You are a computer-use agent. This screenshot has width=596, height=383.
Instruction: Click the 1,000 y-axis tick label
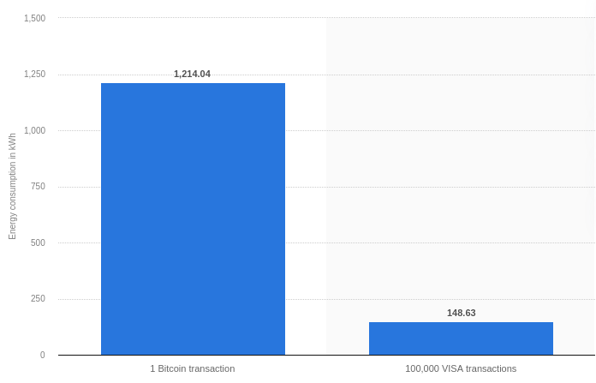pos(34,130)
